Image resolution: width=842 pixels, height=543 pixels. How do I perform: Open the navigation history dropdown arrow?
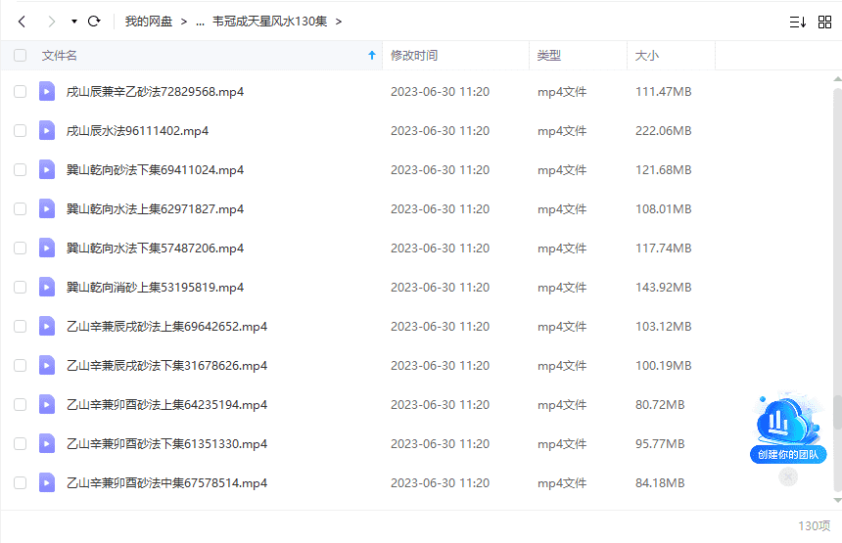[73, 21]
